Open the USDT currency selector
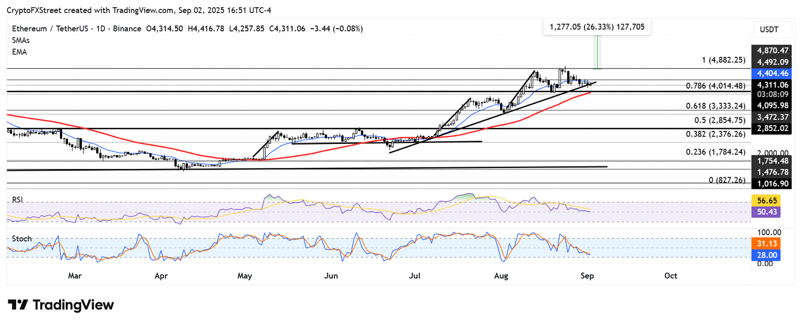 771,30
